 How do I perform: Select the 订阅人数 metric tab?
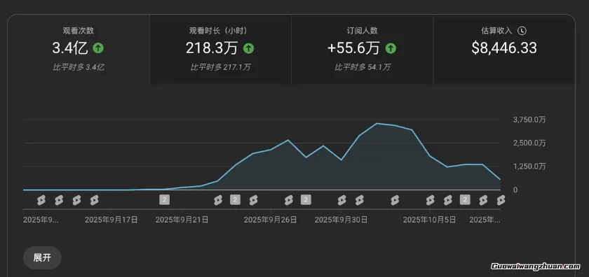pyautogui.click(x=362, y=50)
